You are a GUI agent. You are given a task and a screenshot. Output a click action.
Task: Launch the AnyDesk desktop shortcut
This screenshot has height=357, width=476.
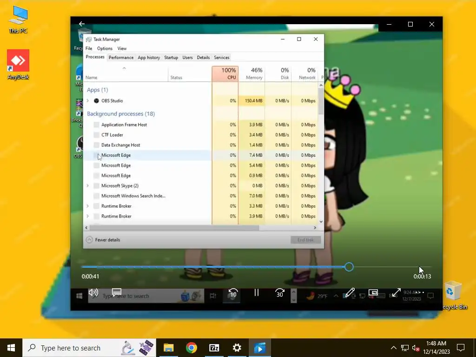18,64
